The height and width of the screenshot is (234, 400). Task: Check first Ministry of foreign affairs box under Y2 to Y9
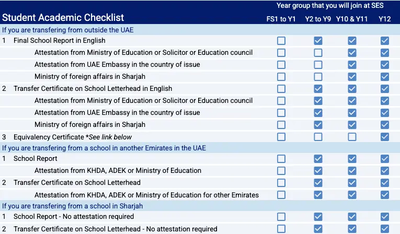pyautogui.click(x=318, y=77)
